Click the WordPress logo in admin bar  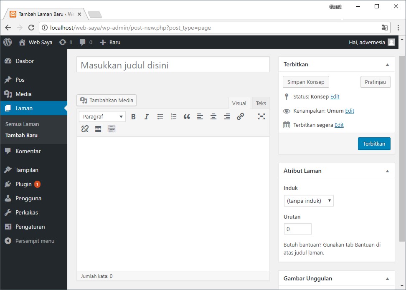pyautogui.click(x=8, y=42)
